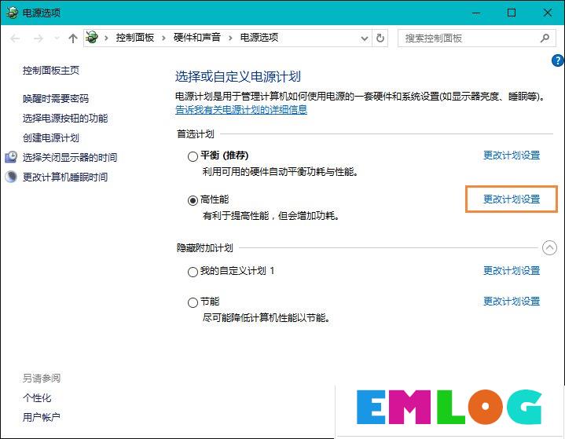
Task: Change plan settings for 平衡 plan
Action: click(512, 155)
